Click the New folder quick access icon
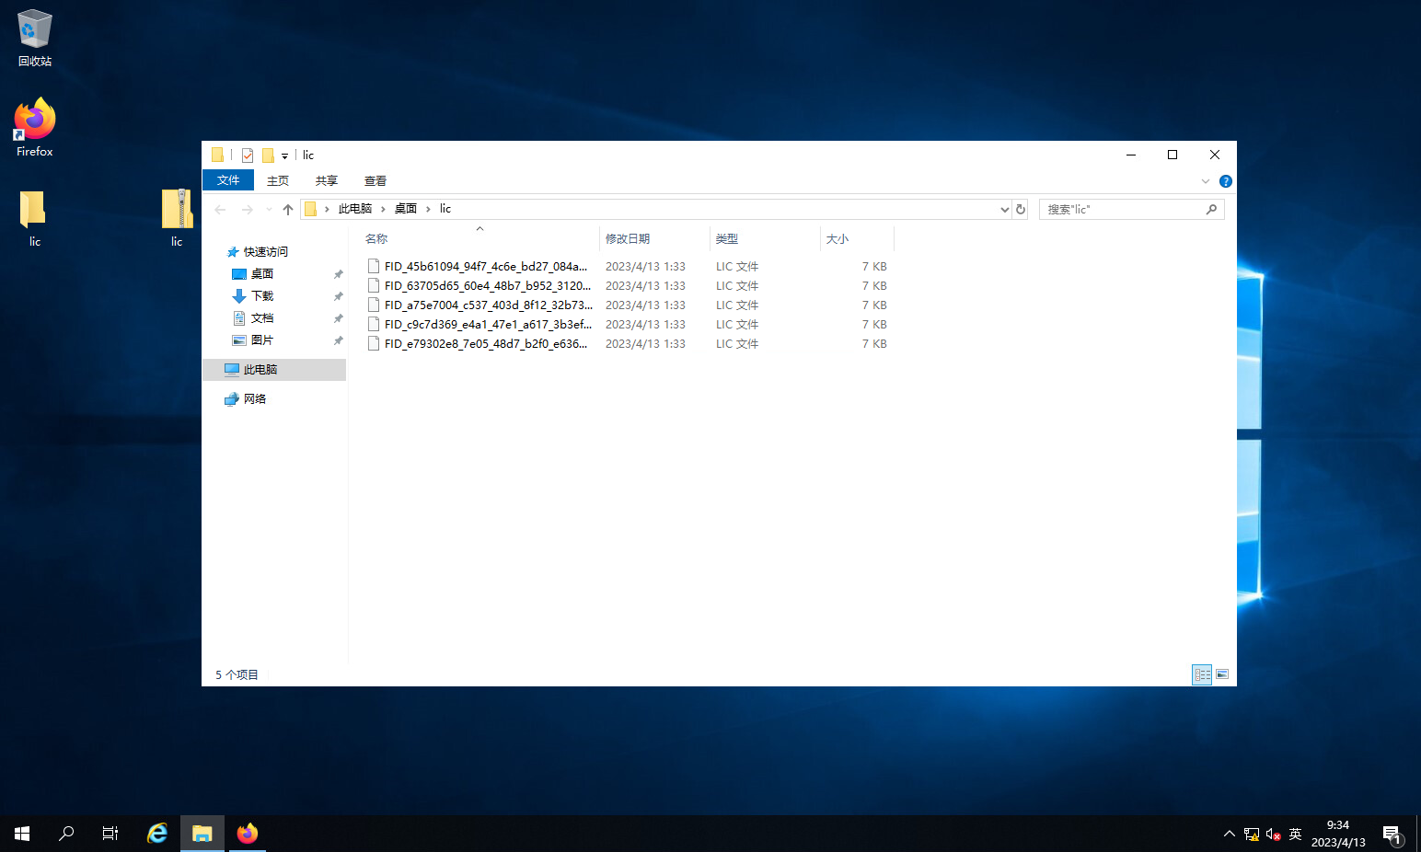The image size is (1421, 852). (x=268, y=155)
